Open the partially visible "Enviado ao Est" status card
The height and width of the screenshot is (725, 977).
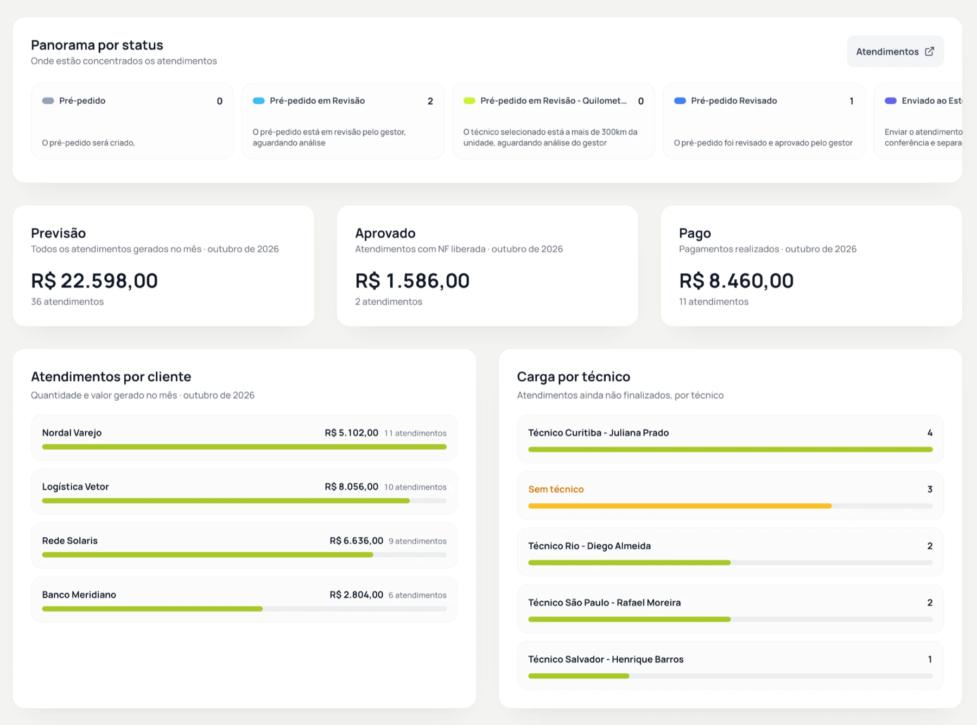point(918,121)
